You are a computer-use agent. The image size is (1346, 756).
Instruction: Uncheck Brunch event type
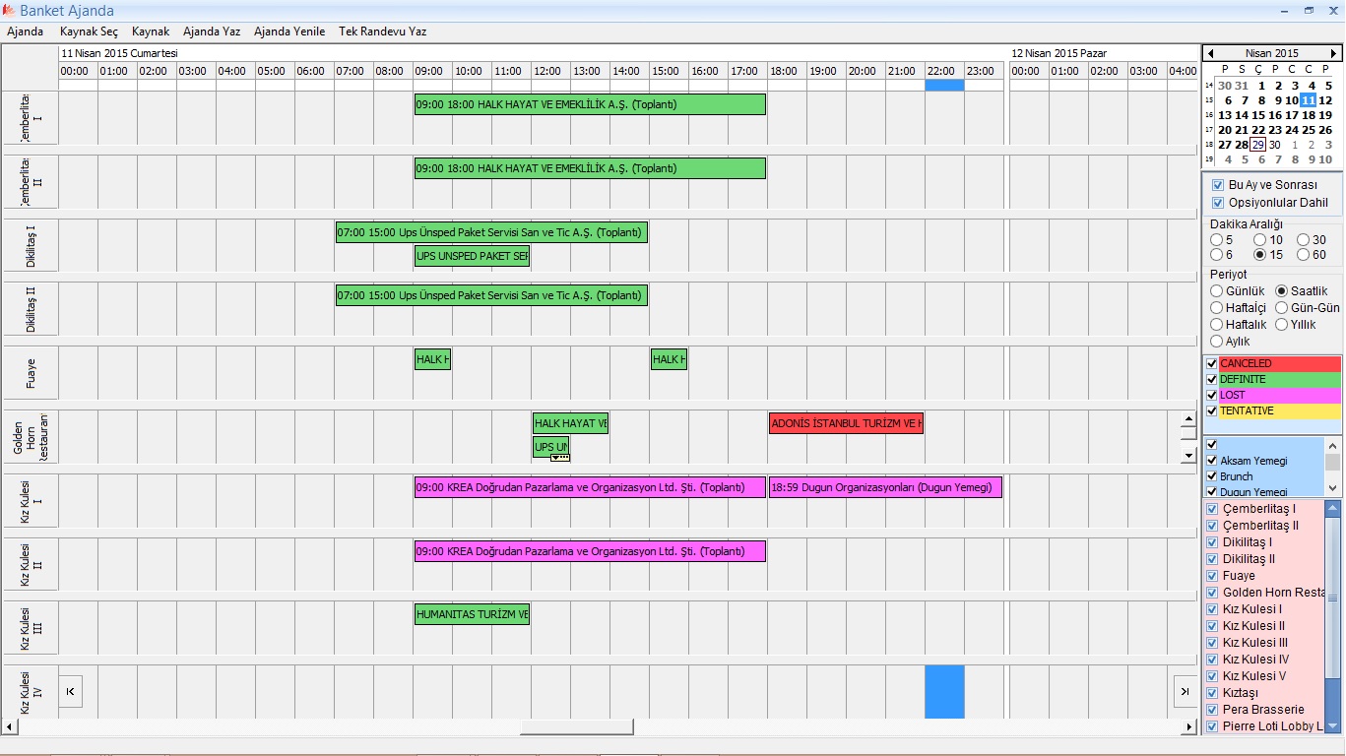(1212, 476)
